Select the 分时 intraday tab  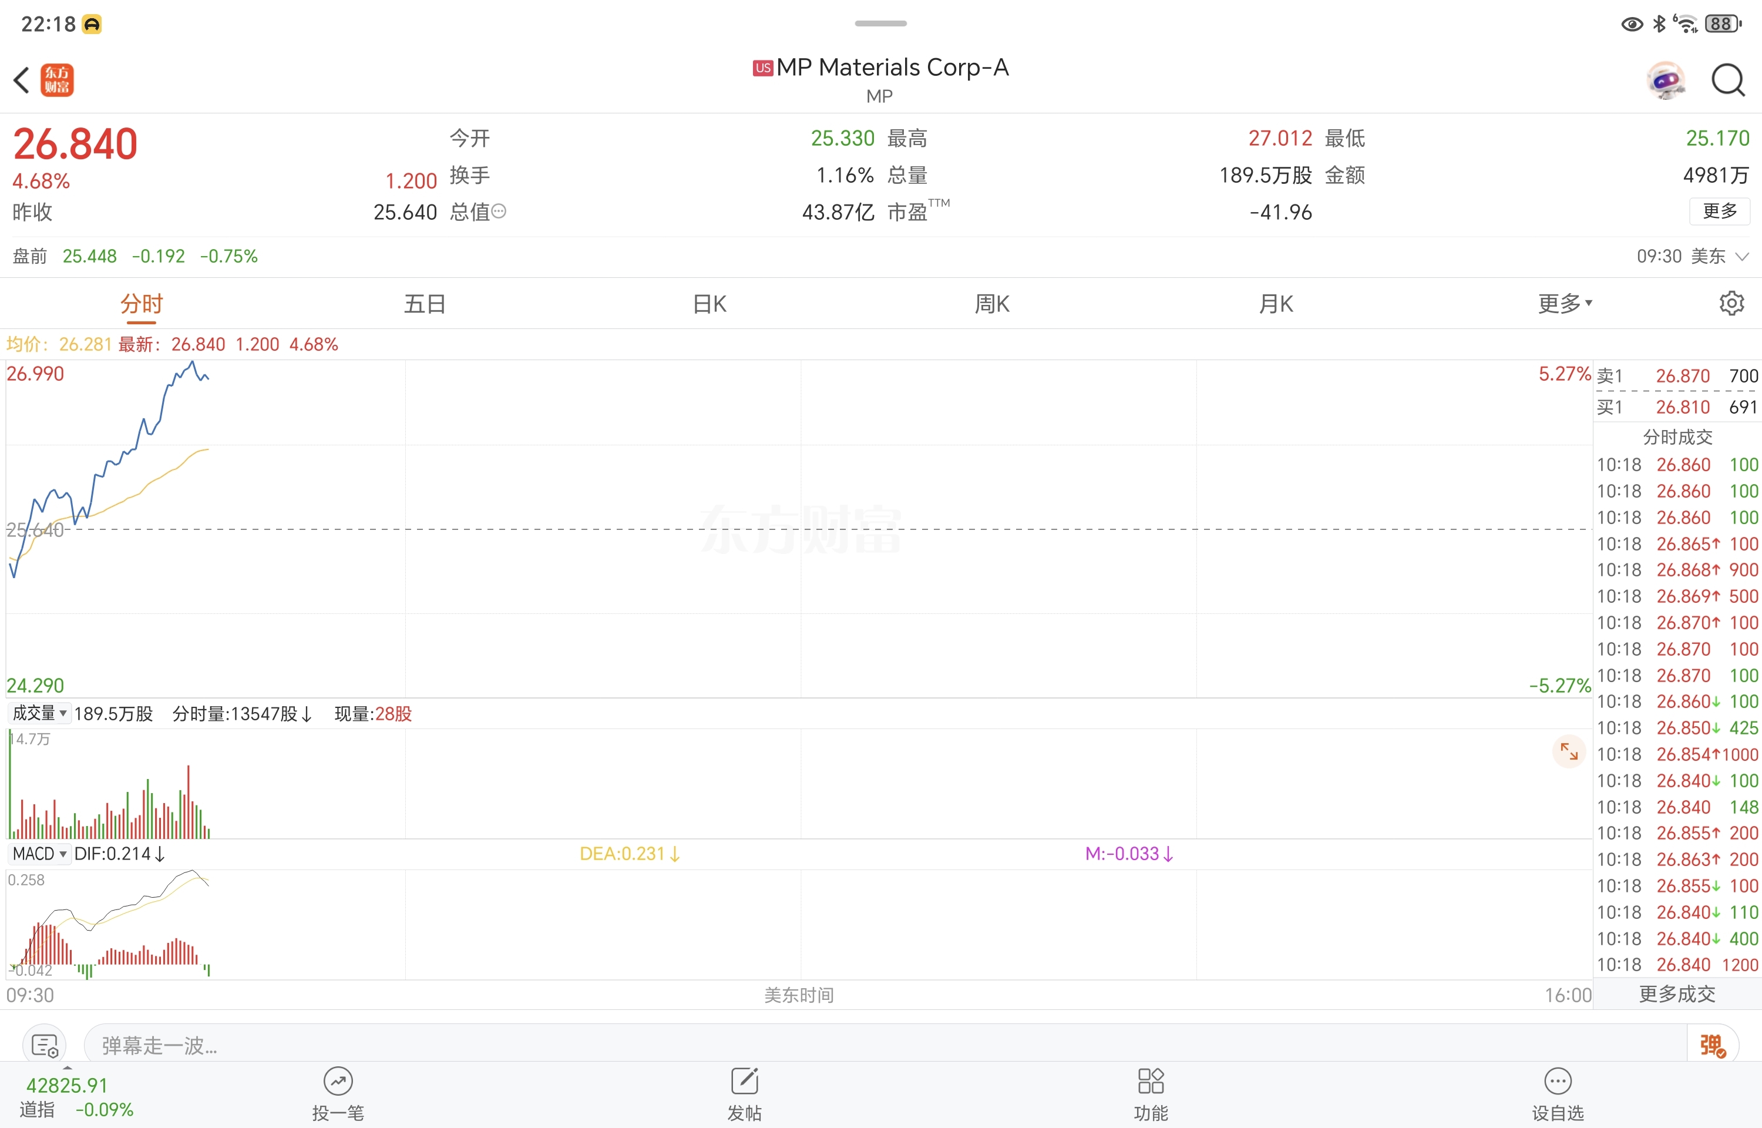[x=142, y=303]
